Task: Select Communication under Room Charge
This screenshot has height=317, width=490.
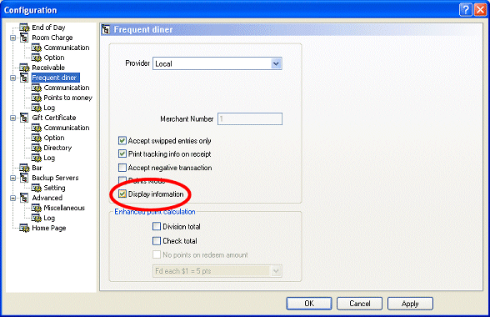Action: point(67,48)
